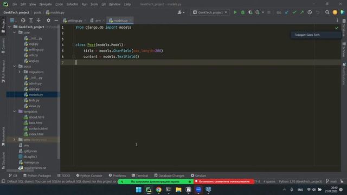Open the File menu
The height and width of the screenshot is (195, 347).
tap(15, 4)
